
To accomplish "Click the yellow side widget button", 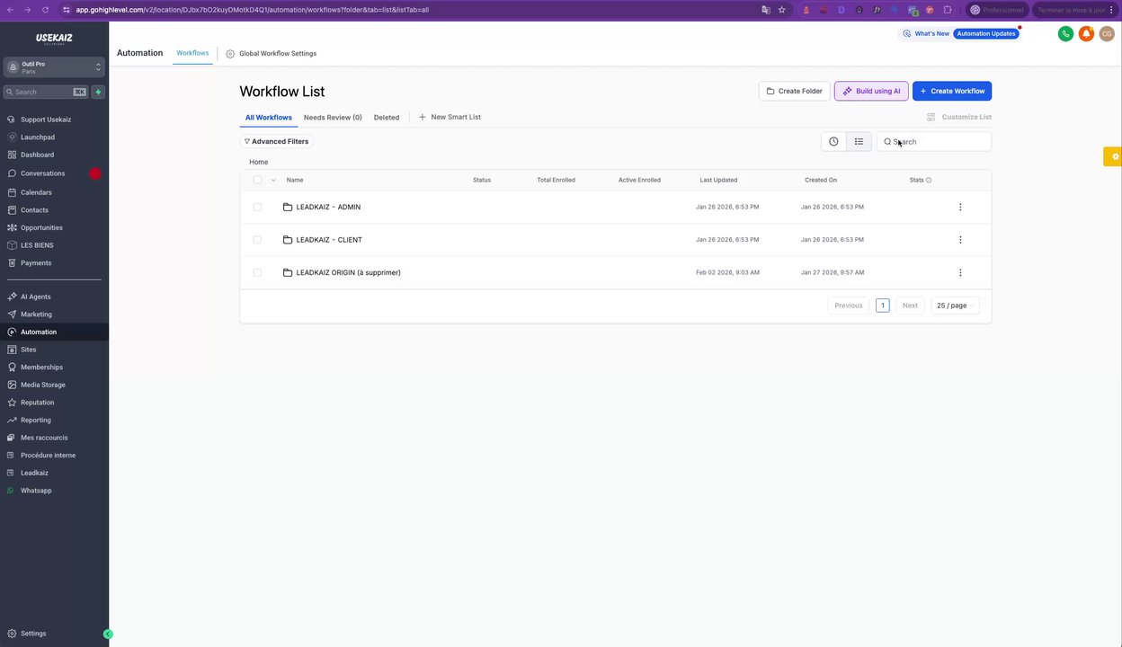I will click(x=1113, y=156).
